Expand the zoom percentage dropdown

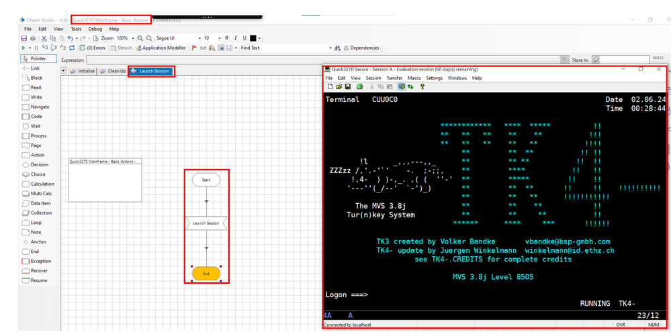pyautogui.click(x=133, y=38)
